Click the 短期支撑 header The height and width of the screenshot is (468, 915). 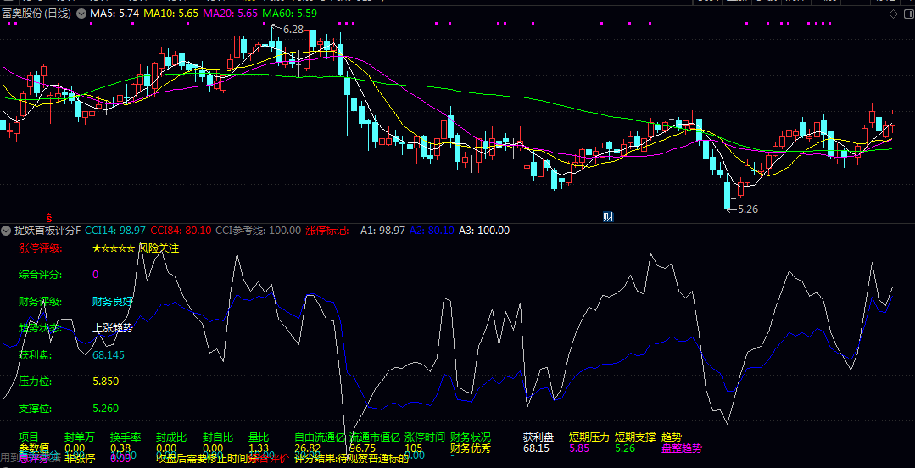point(635,437)
